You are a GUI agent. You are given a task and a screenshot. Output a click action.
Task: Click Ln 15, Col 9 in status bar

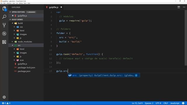click(x=137, y=103)
